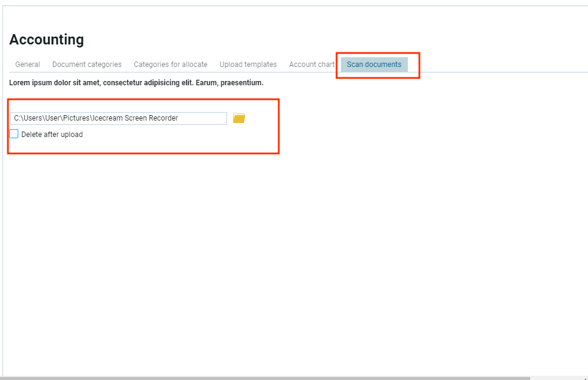Focus the scan folder path input field
Image resolution: width=588 pixels, height=380 pixels.
click(x=118, y=118)
